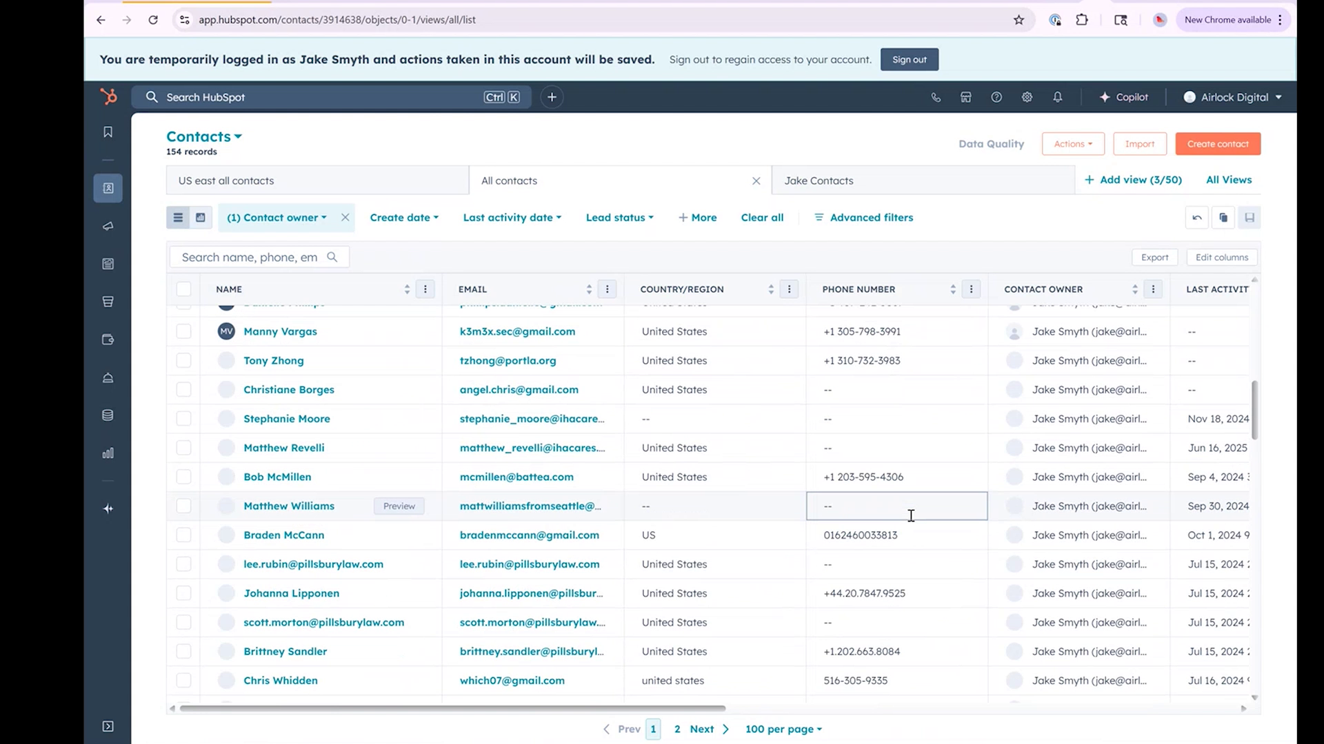Open the Actions dropdown
Image resolution: width=1324 pixels, height=744 pixels.
coord(1072,143)
